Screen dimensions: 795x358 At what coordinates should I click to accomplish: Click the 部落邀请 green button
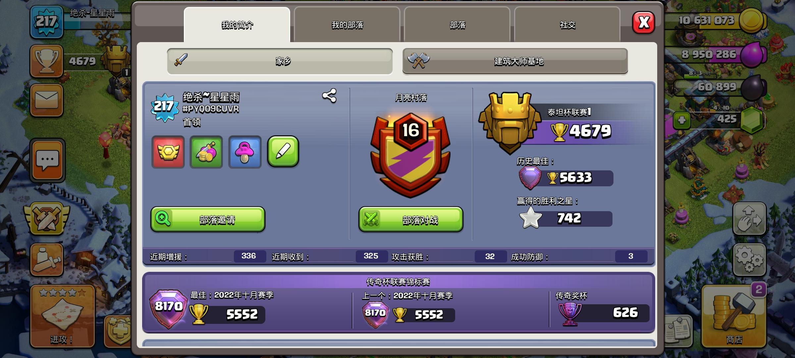pyautogui.click(x=208, y=219)
